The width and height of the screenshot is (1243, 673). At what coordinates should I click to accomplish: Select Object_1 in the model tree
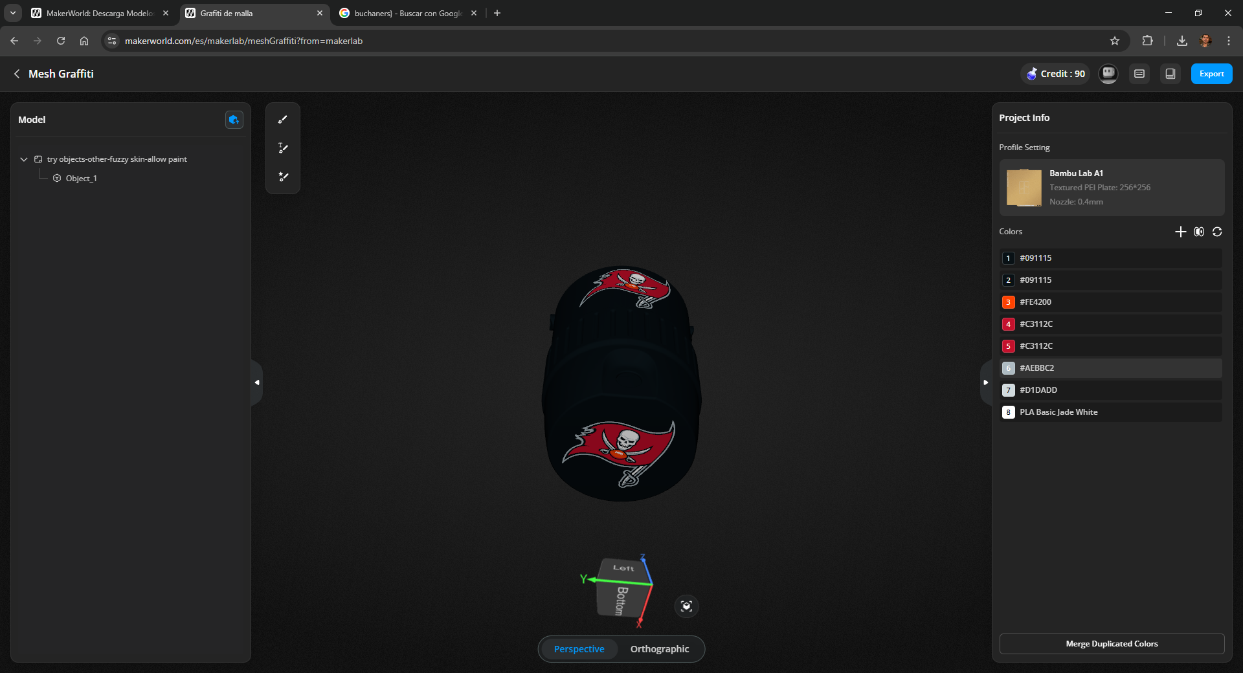click(x=81, y=179)
